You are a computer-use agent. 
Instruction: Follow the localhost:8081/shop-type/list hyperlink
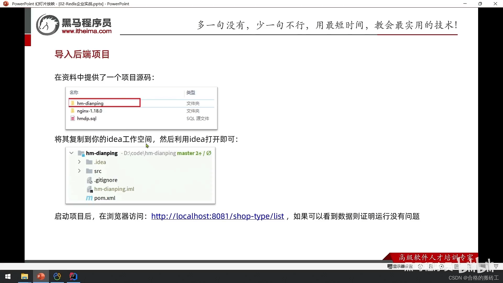click(x=217, y=216)
